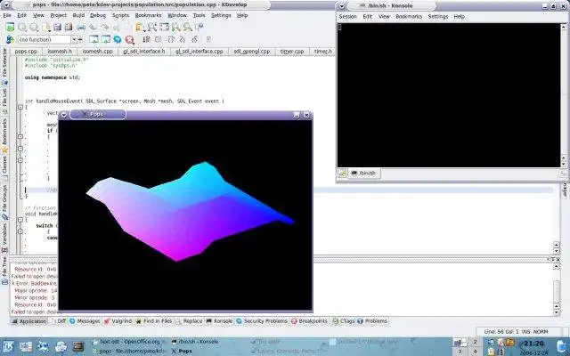Open the Debug menu in KDevelop
The height and width of the screenshot is (356, 570).
98,15
